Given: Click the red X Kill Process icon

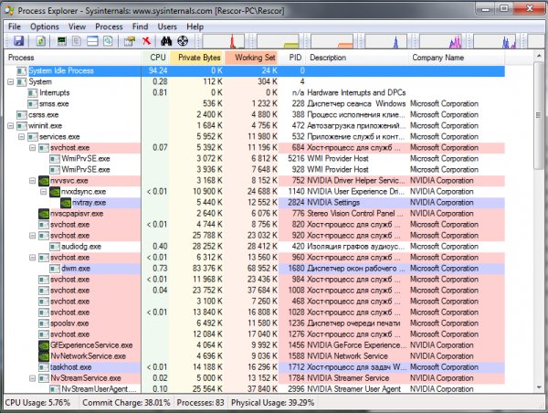Looking at the screenshot, I should point(146,41).
